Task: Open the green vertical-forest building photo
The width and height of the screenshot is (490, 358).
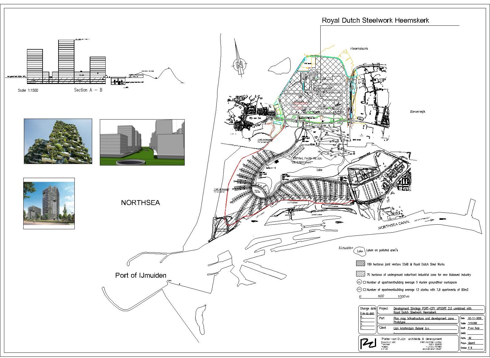Action: (58, 141)
